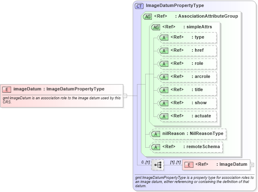Image resolution: width=258 pixels, height=192 pixels.
Task: Click the imageDatum description text
Action: (62, 100)
